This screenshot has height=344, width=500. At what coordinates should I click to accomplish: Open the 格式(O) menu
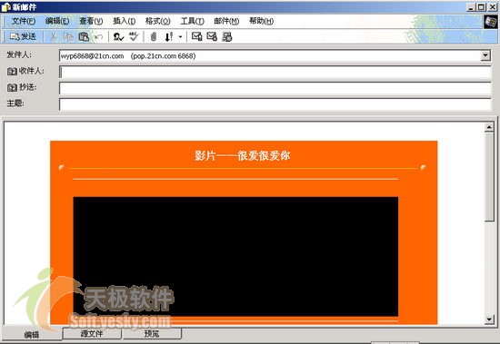157,21
